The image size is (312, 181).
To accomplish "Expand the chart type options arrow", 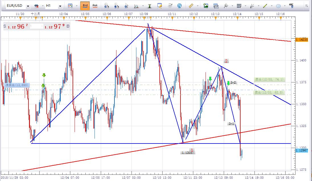I will (x=77, y=6).
